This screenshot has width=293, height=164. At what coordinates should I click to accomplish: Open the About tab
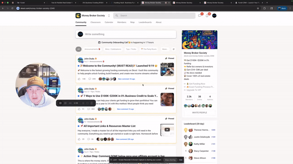pos(159,22)
